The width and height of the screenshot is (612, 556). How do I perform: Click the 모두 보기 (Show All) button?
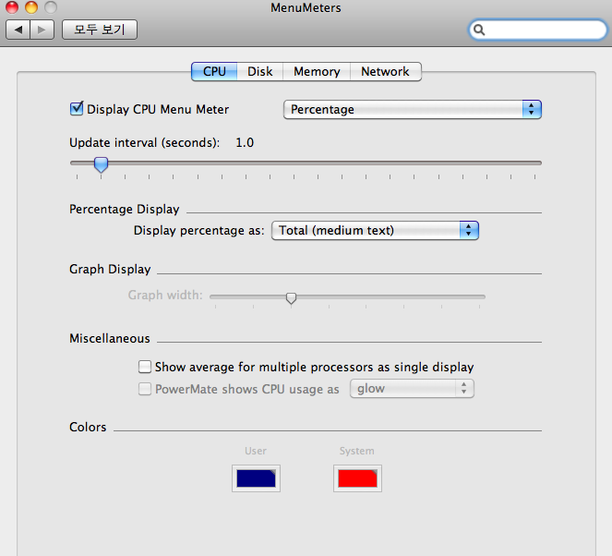point(100,30)
